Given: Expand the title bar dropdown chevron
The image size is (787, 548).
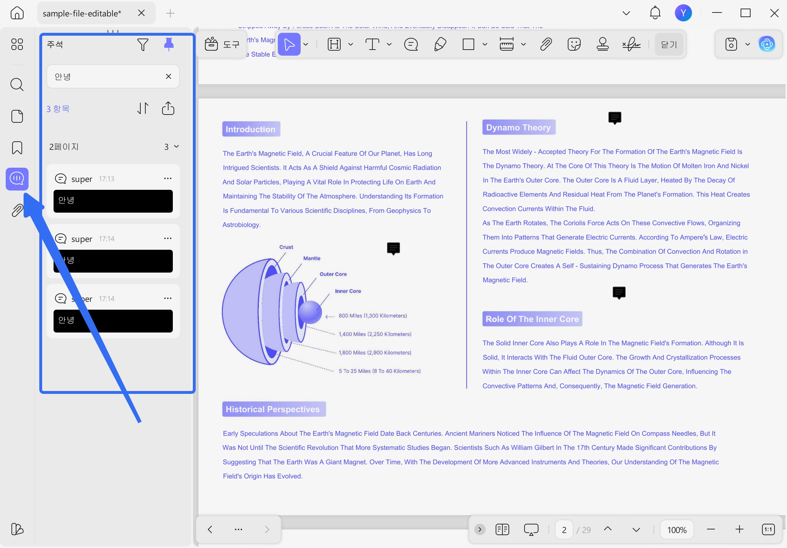Looking at the screenshot, I should pyautogui.click(x=626, y=13).
